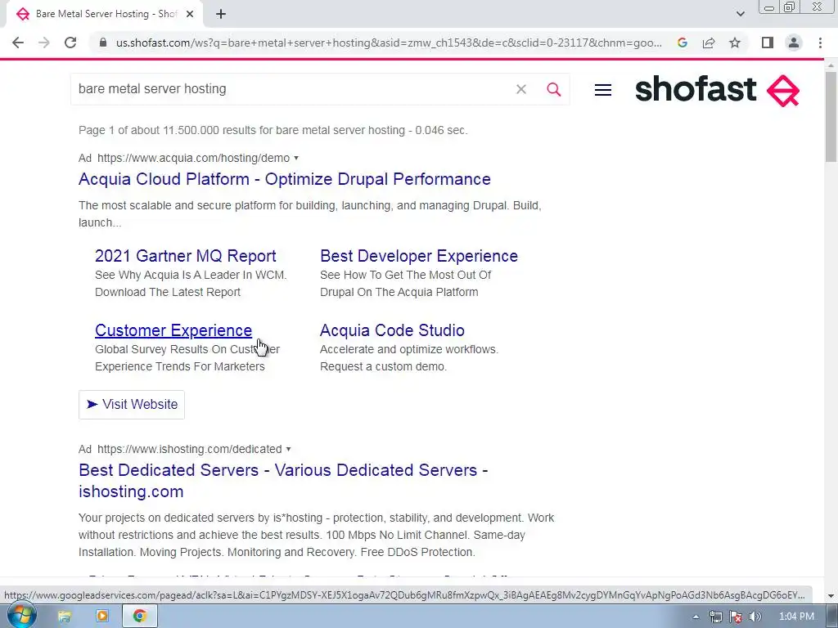Open the profile avatar icon
This screenshot has width=838, height=628.
[794, 43]
